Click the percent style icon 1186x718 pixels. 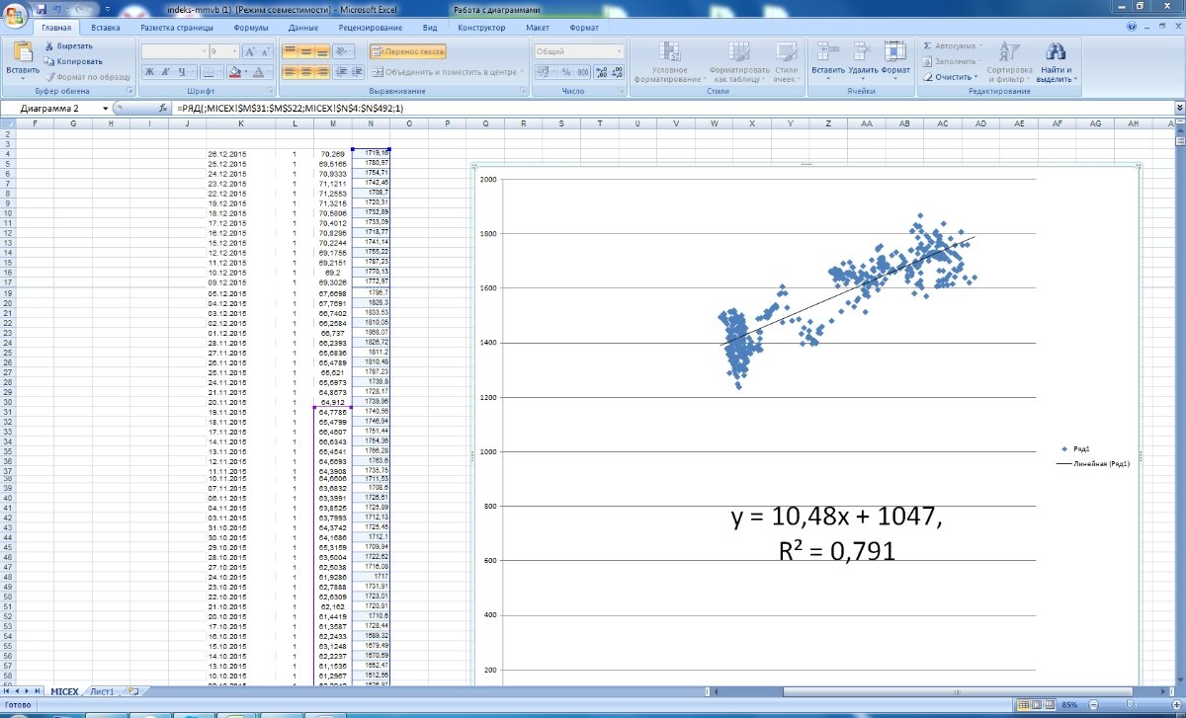(566, 72)
